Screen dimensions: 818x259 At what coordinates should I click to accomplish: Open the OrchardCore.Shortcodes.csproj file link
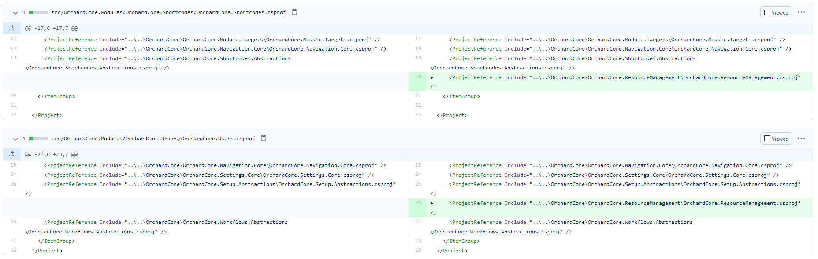(168, 12)
